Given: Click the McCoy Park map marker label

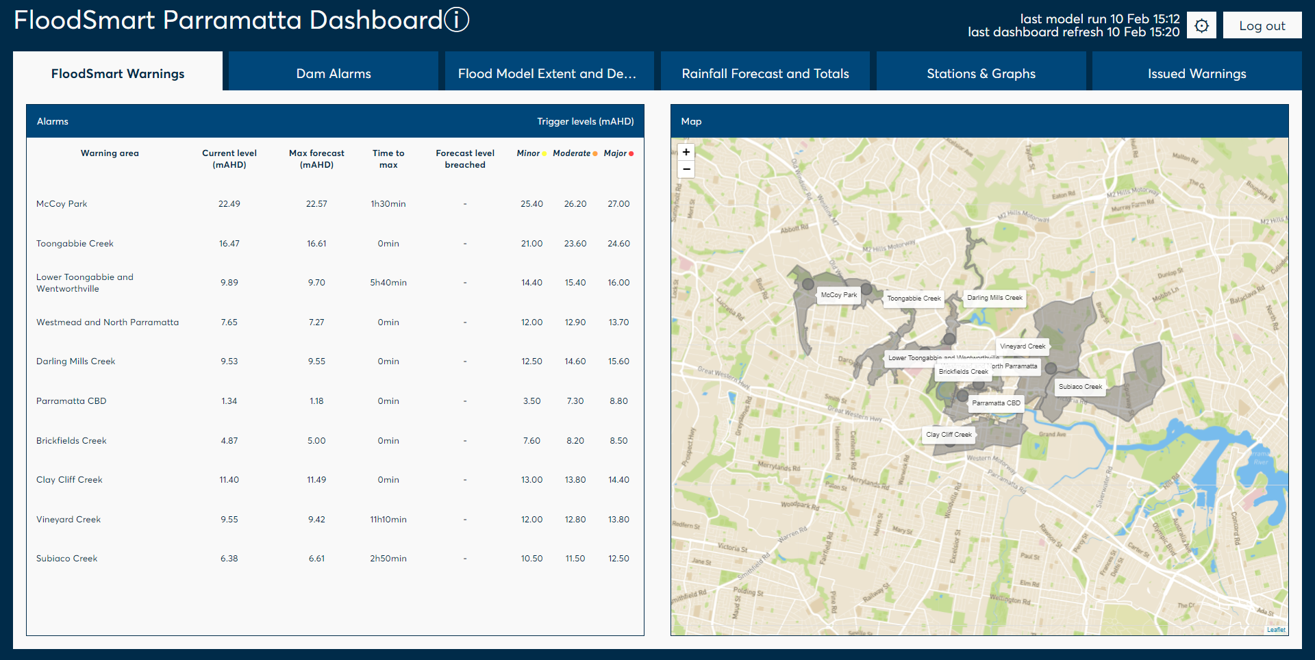Looking at the screenshot, I should pos(838,295).
